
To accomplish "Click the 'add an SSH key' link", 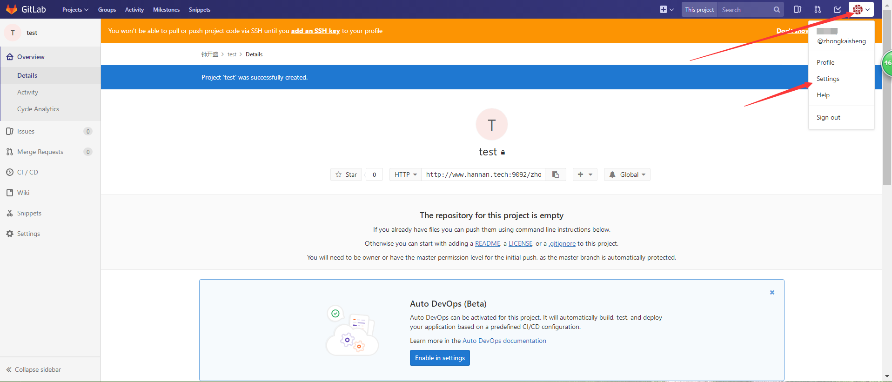I will (315, 31).
